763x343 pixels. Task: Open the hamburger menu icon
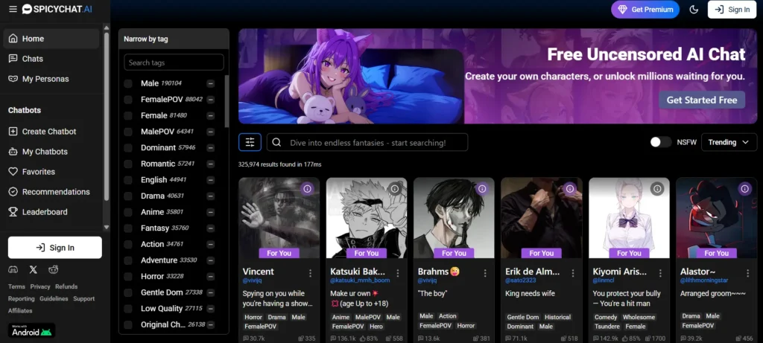(13, 9)
